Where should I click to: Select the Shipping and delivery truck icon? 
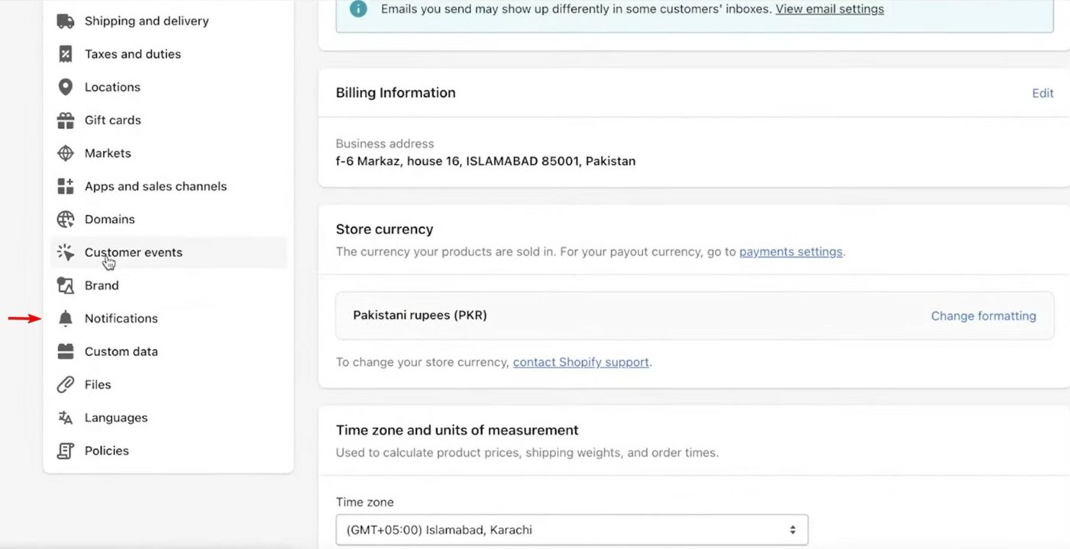[x=66, y=21]
